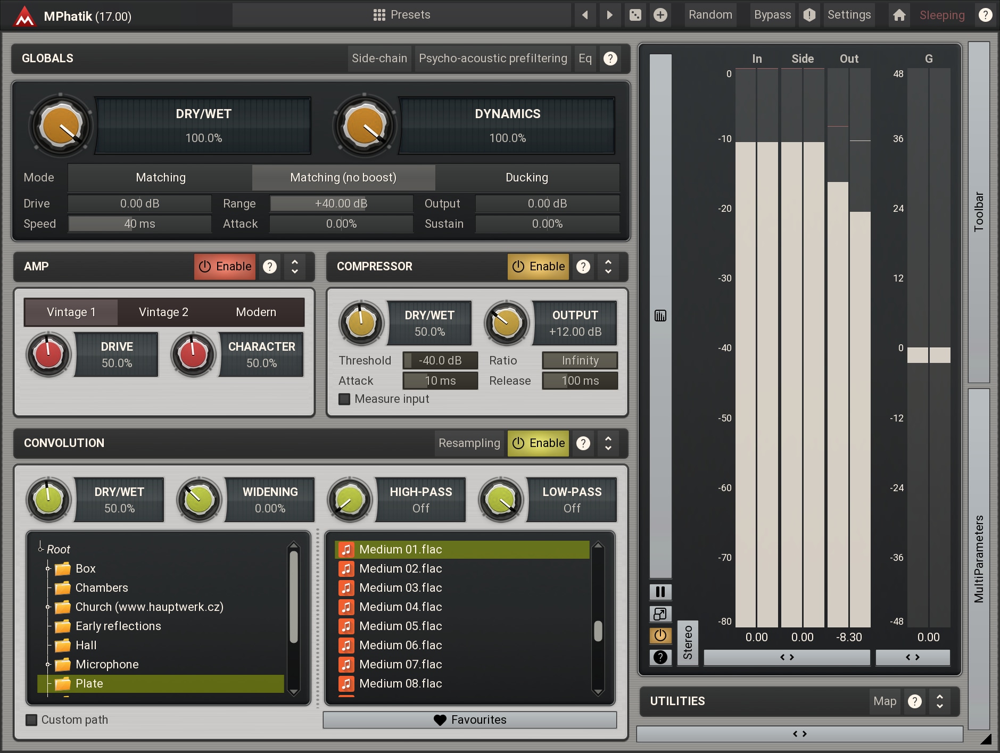The width and height of the screenshot is (1000, 753).
Task: Click the next preset arrow
Action: (x=610, y=15)
